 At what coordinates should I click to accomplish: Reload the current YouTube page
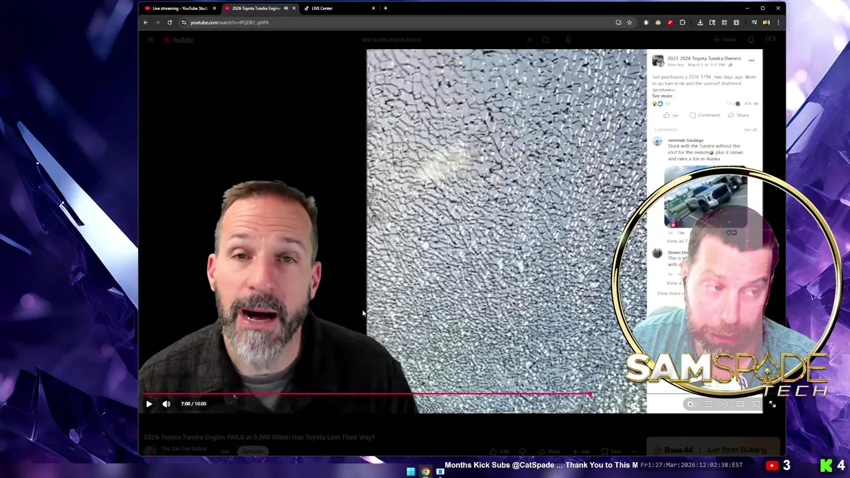click(169, 23)
